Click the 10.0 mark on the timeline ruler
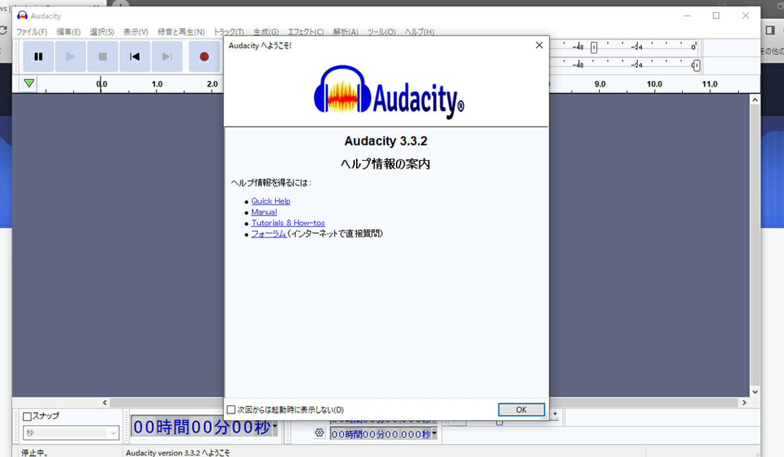784x457 pixels. click(654, 84)
